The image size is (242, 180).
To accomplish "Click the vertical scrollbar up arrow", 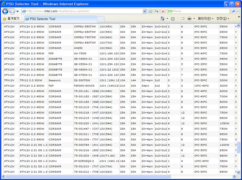I will pyautogui.click(x=238, y=25).
